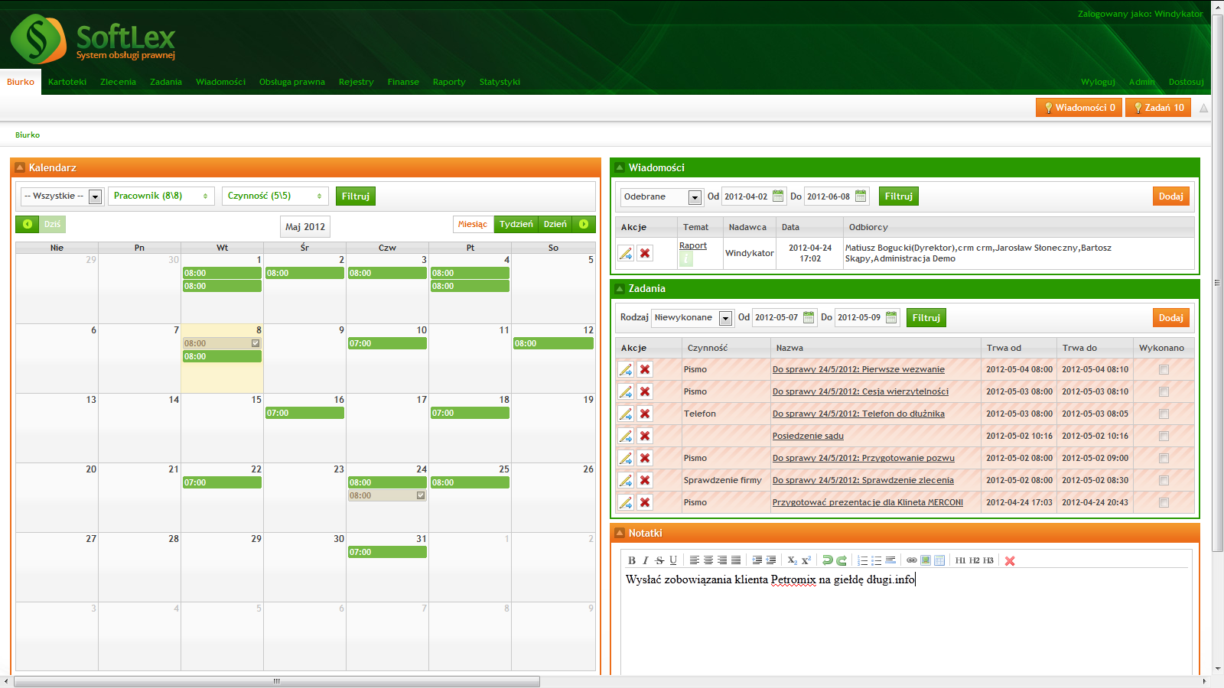1224x688 pixels.
Task: Delete the Raport message
Action: [645, 253]
